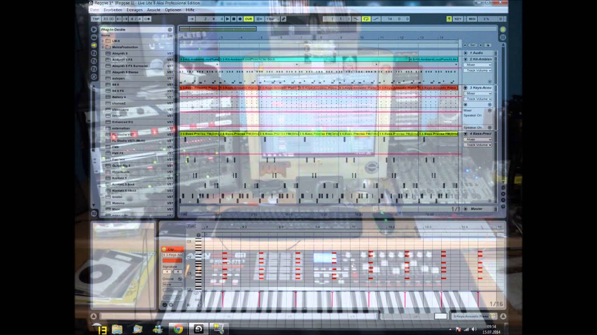The height and width of the screenshot is (335, 597).
Task: Expand the MeldaProduction folder
Action: [x=103, y=47]
